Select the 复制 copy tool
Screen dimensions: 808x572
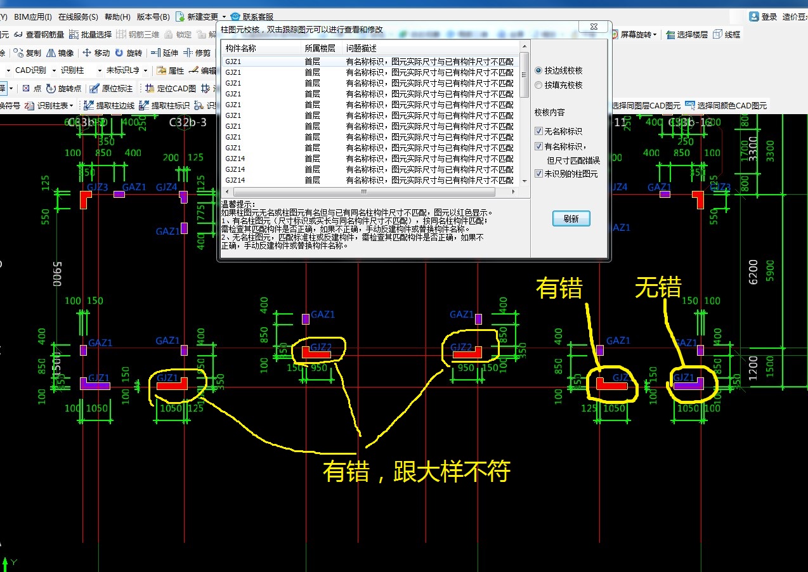(28, 53)
